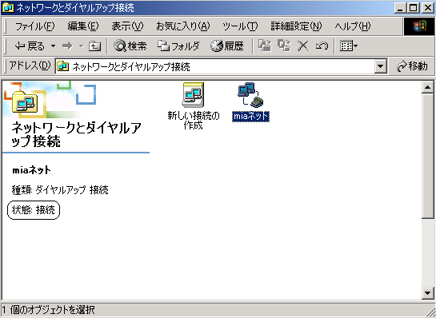Click the Move To folder toolbar icon
This screenshot has width=436, height=318.
coord(265,46)
